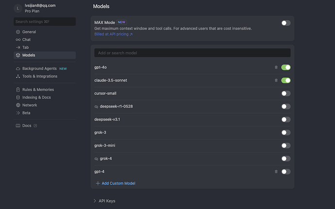
Task: Click the cursor-small model name
Action: (x=105, y=93)
